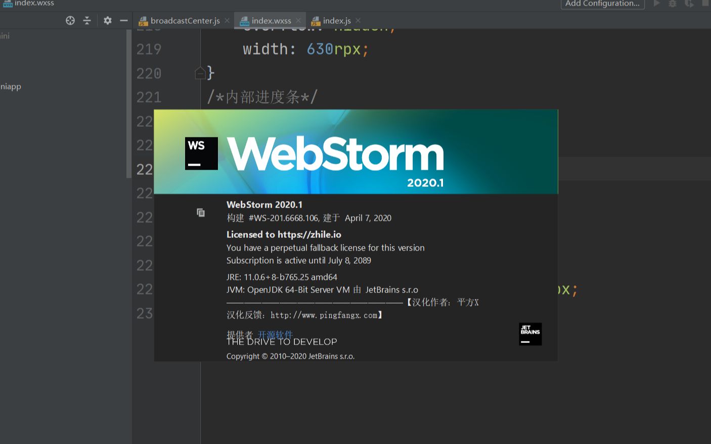The height and width of the screenshot is (444, 711).
Task: Open the 开源软件 link
Action: [276, 334]
